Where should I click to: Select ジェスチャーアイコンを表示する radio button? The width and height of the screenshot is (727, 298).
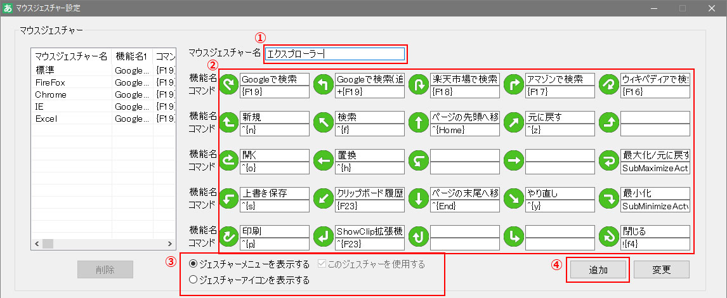(193, 280)
